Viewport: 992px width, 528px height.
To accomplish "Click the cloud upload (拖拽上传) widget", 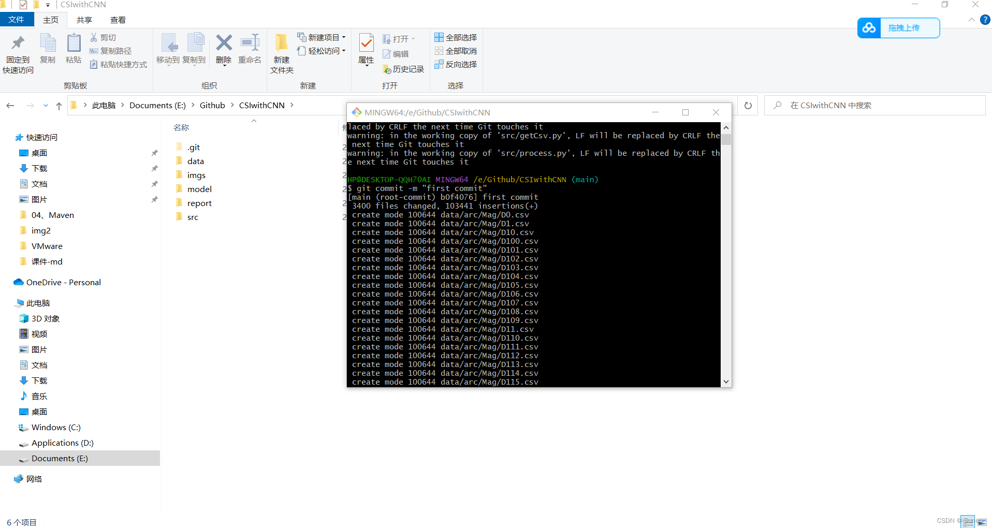I will (898, 28).
